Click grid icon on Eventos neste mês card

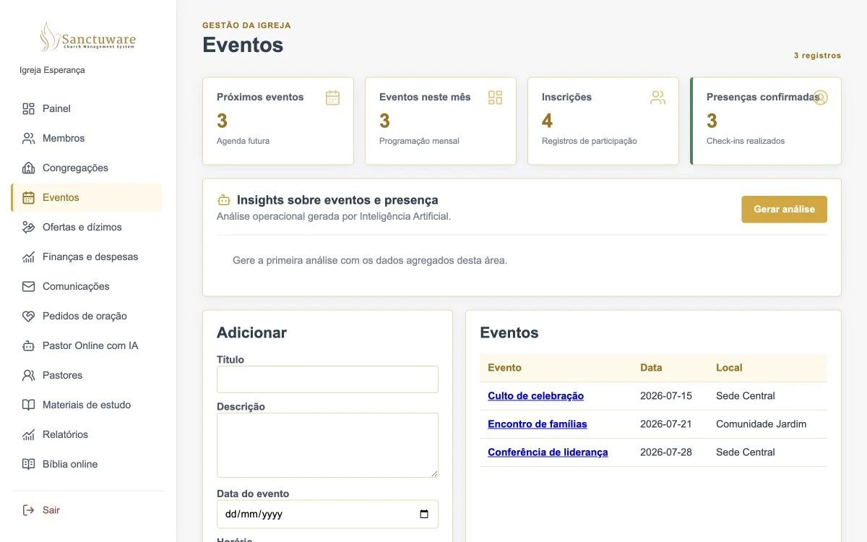coord(495,98)
